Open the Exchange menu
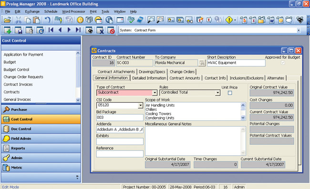Viewport: 310px width, 189px height. (32, 11)
